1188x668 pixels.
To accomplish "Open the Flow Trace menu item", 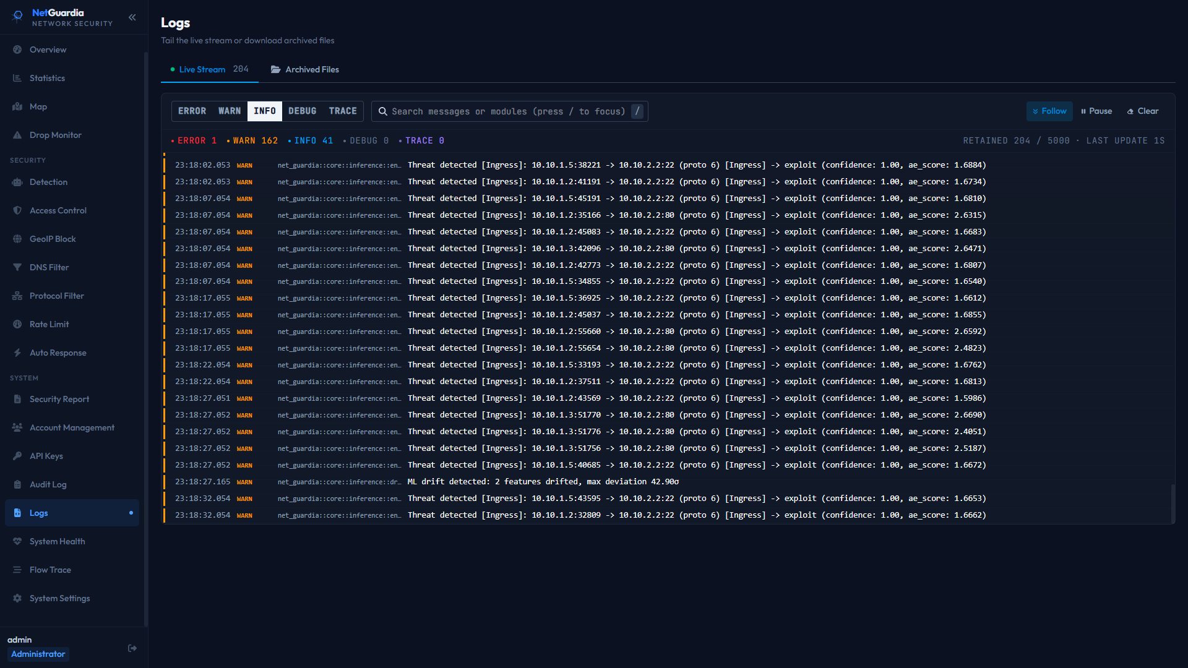I will (72, 570).
